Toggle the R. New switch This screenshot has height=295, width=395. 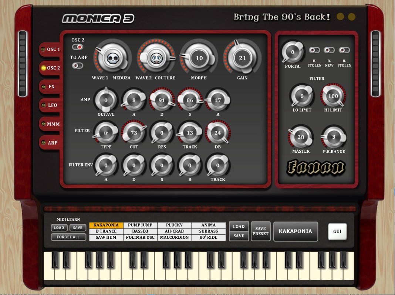coord(329,50)
